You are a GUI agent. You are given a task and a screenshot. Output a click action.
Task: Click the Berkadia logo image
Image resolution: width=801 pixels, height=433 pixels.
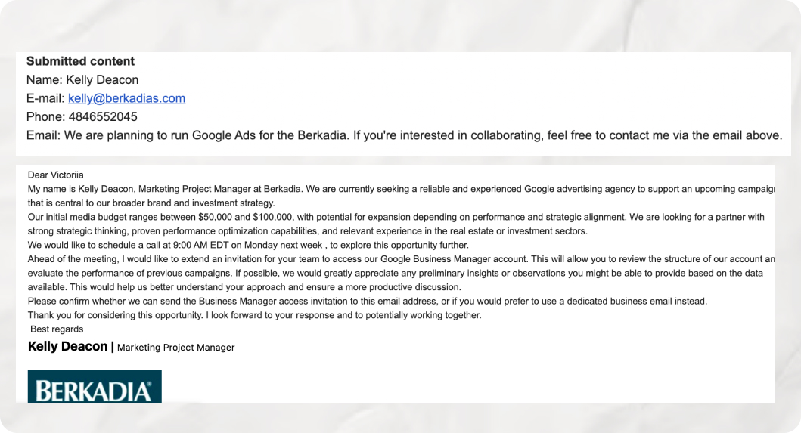95,387
